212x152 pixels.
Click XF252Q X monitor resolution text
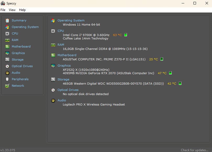[x=86, y=70]
